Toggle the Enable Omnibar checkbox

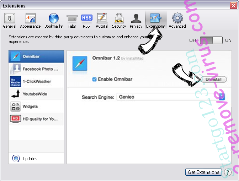(94, 79)
